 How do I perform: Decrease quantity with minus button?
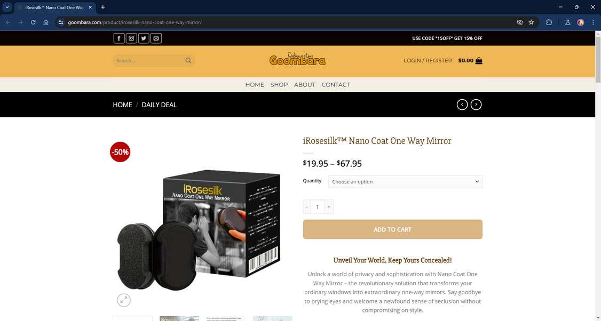pyautogui.click(x=306, y=207)
